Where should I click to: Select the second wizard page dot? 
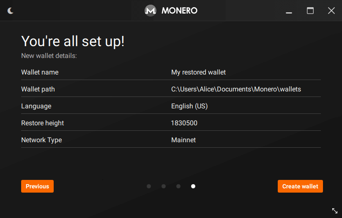(164, 186)
